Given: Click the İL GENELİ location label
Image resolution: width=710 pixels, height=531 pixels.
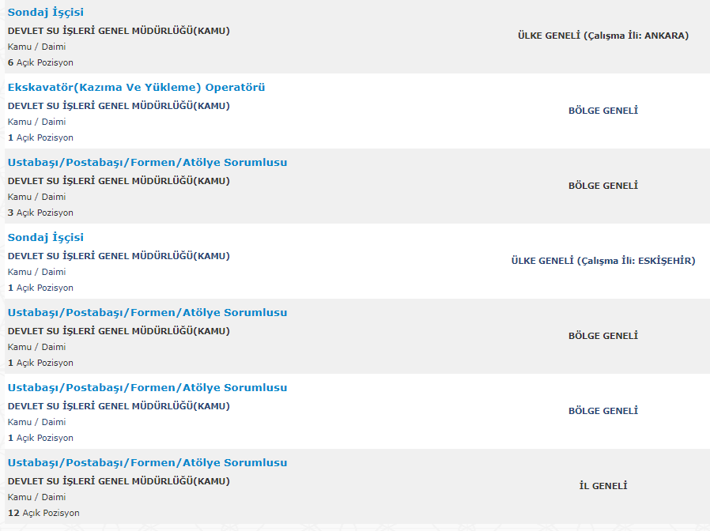Looking at the screenshot, I should (x=602, y=486).
